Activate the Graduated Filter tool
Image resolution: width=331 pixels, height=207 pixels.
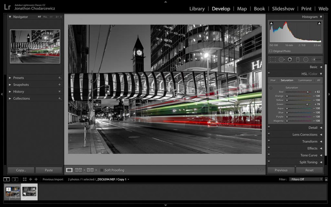pos(298,59)
